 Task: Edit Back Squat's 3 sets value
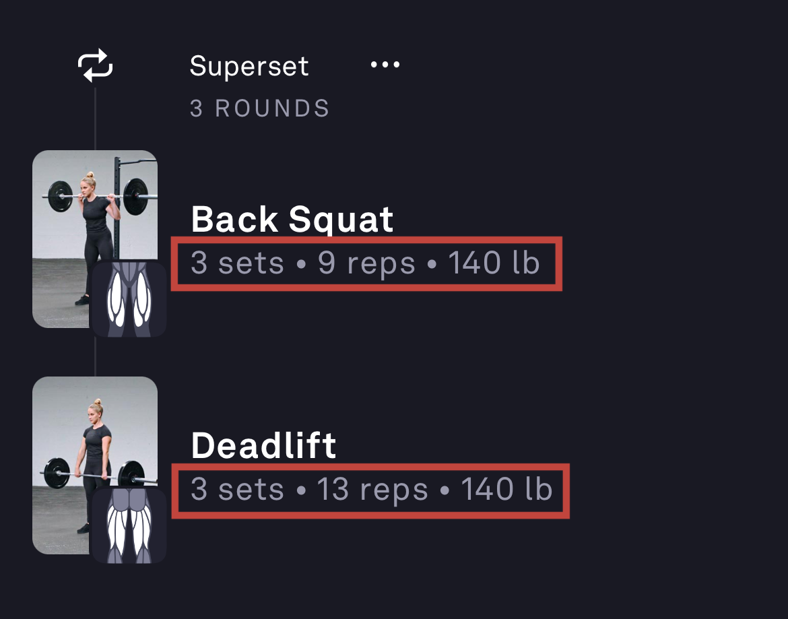click(x=237, y=263)
